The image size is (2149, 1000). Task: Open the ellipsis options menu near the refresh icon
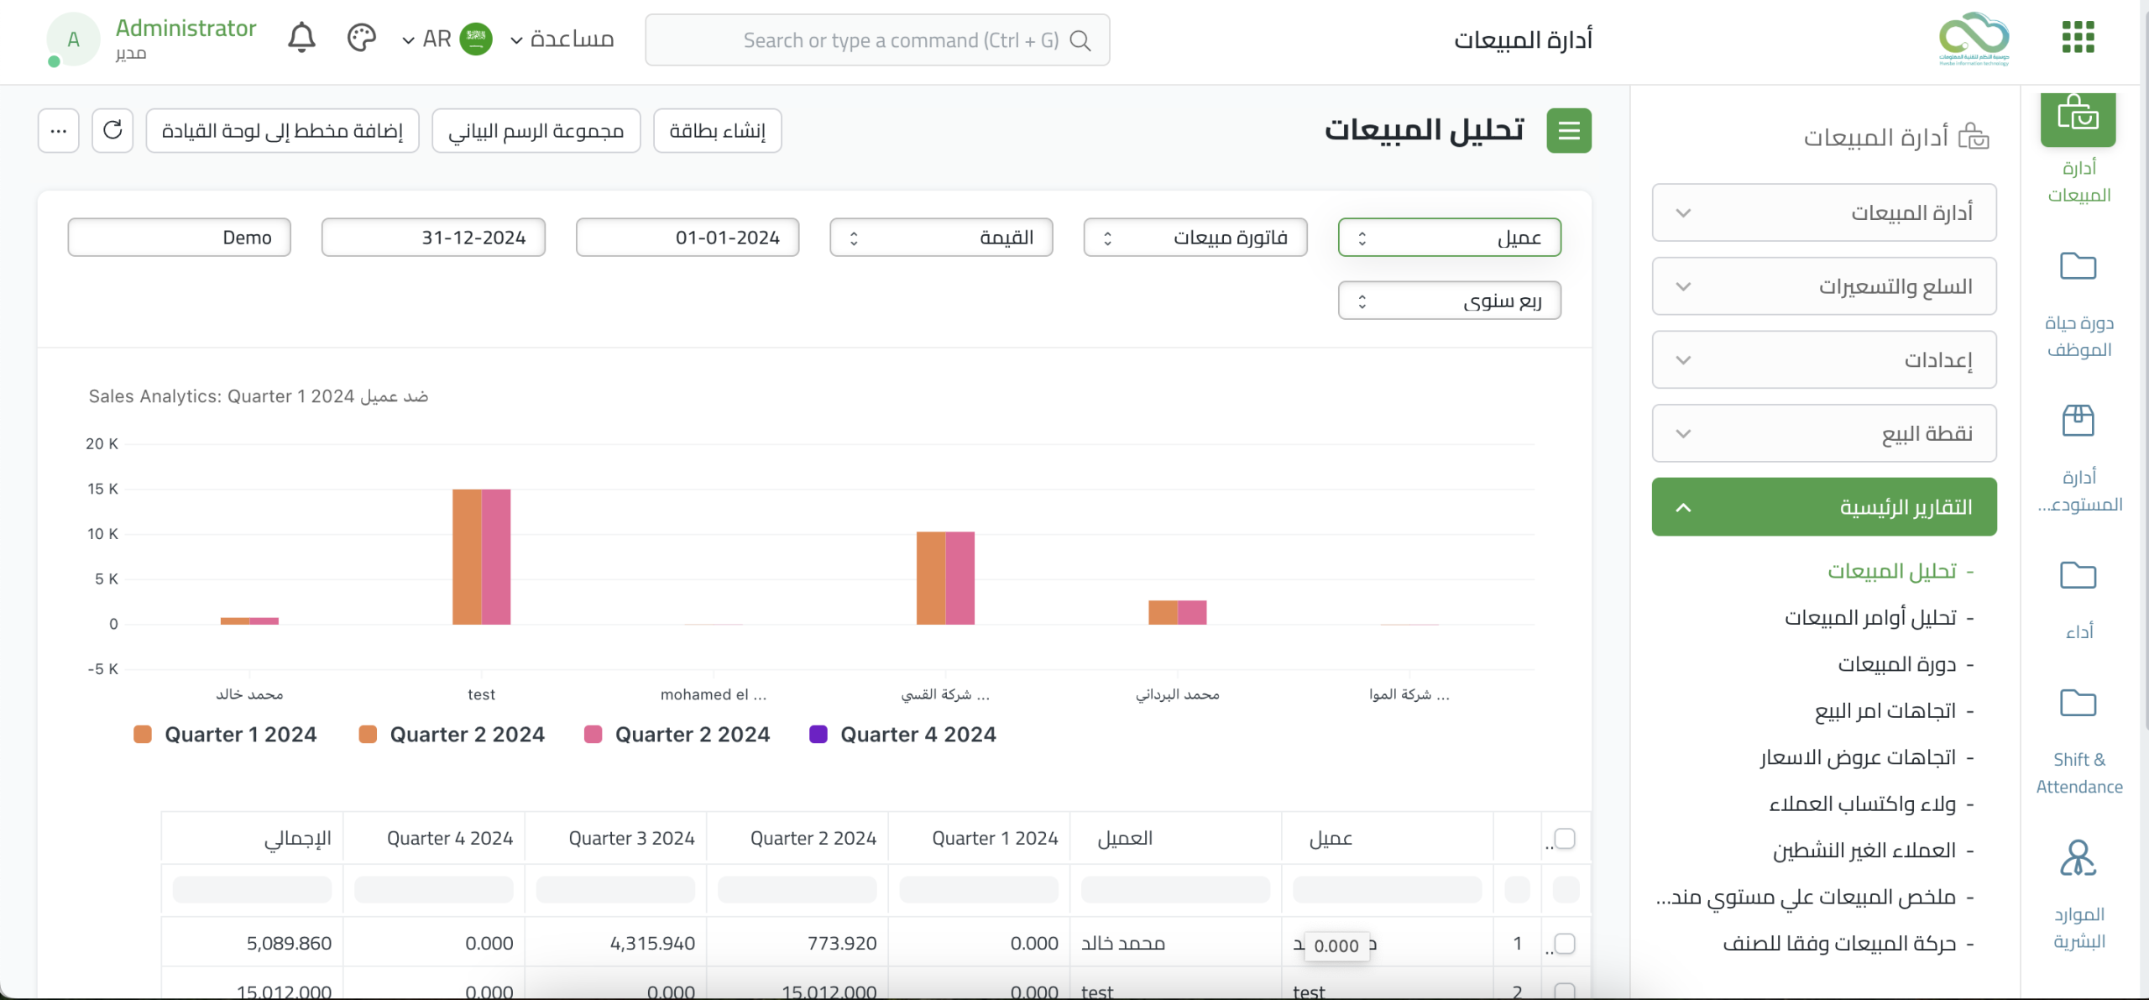[x=57, y=130]
